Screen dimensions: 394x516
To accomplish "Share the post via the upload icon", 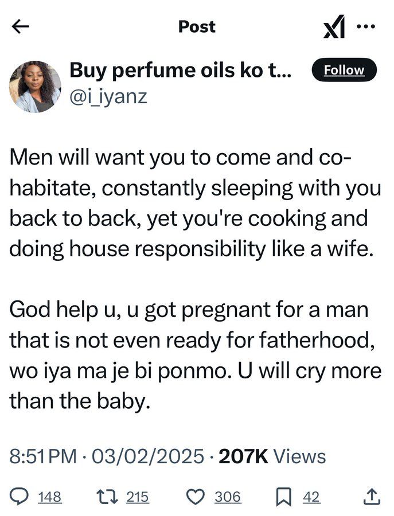I will [371, 497].
